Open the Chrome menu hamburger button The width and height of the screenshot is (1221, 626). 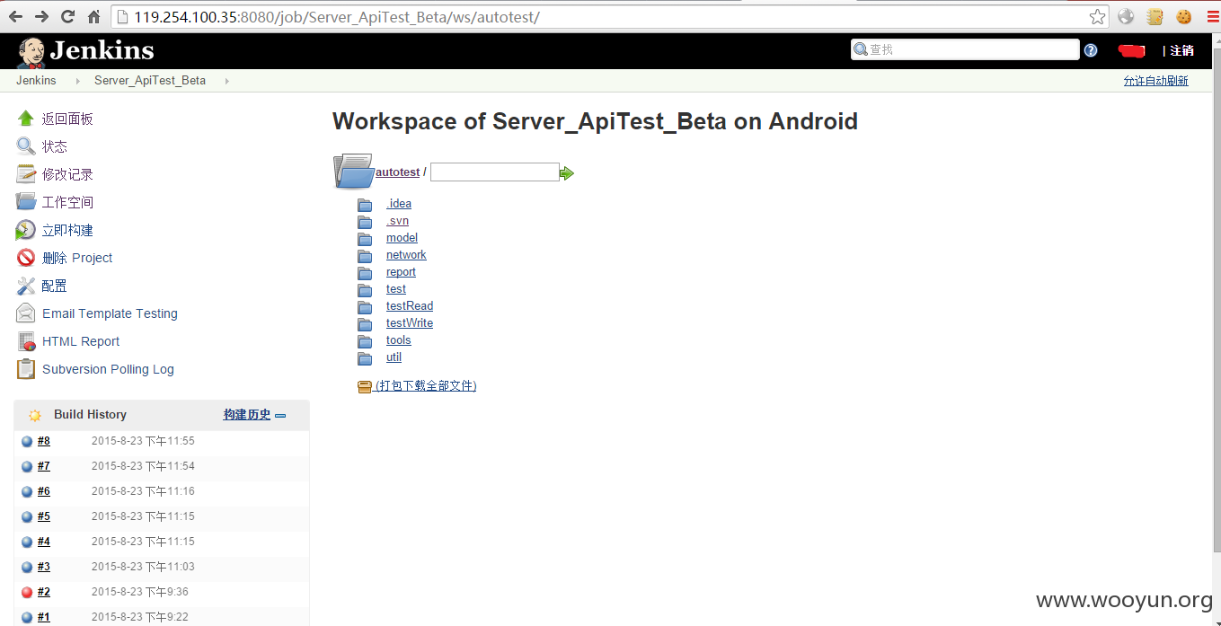[x=1213, y=16]
